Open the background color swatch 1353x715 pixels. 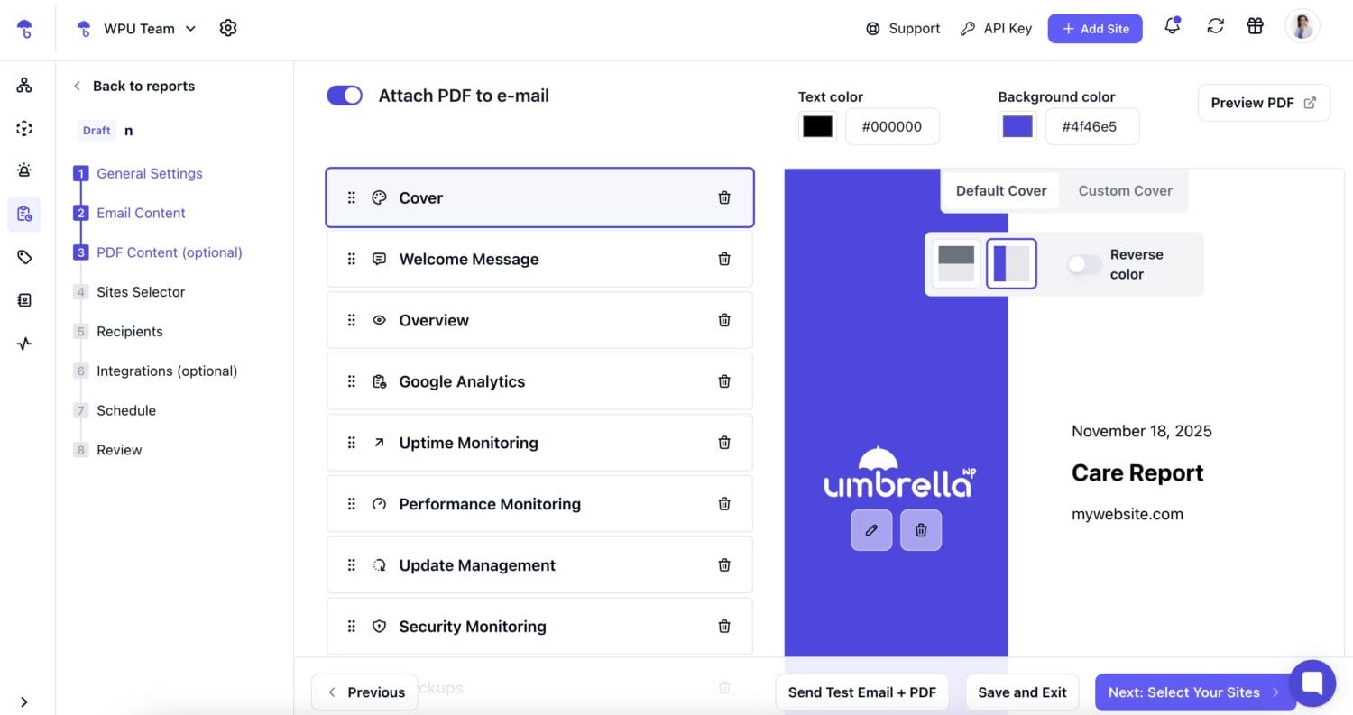(x=1017, y=127)
